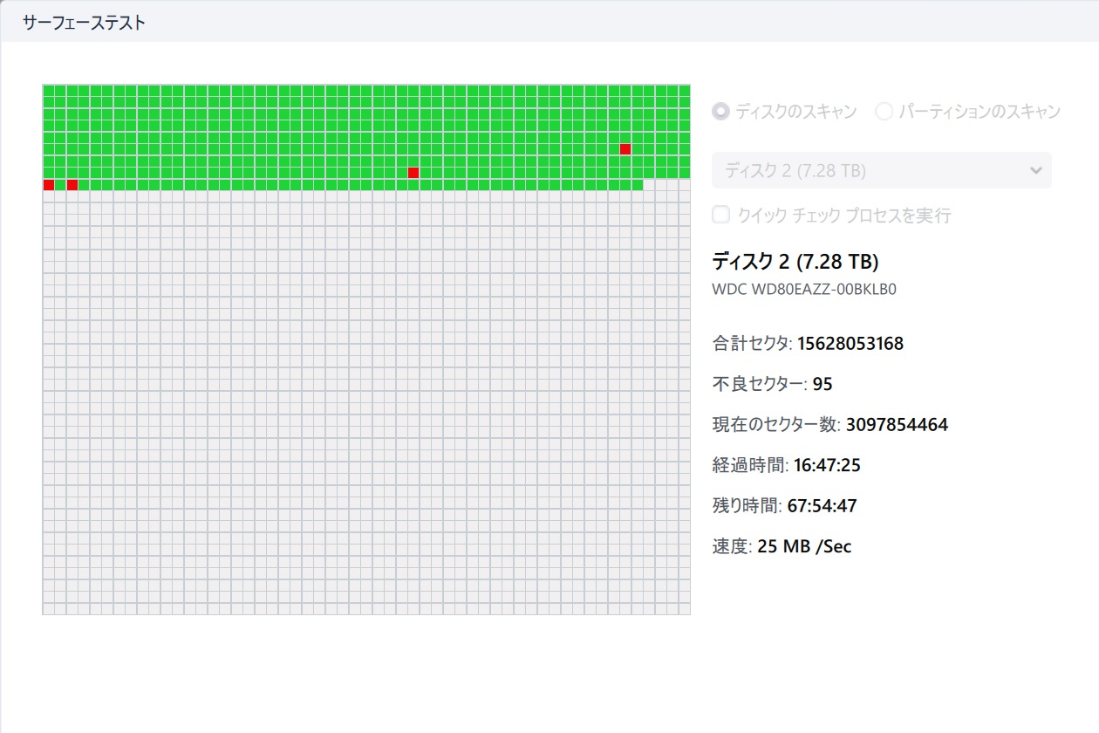Click the bottom-right gray unscanned block
The height and width of the screenshot is (733, 1099).
(684, 608)
